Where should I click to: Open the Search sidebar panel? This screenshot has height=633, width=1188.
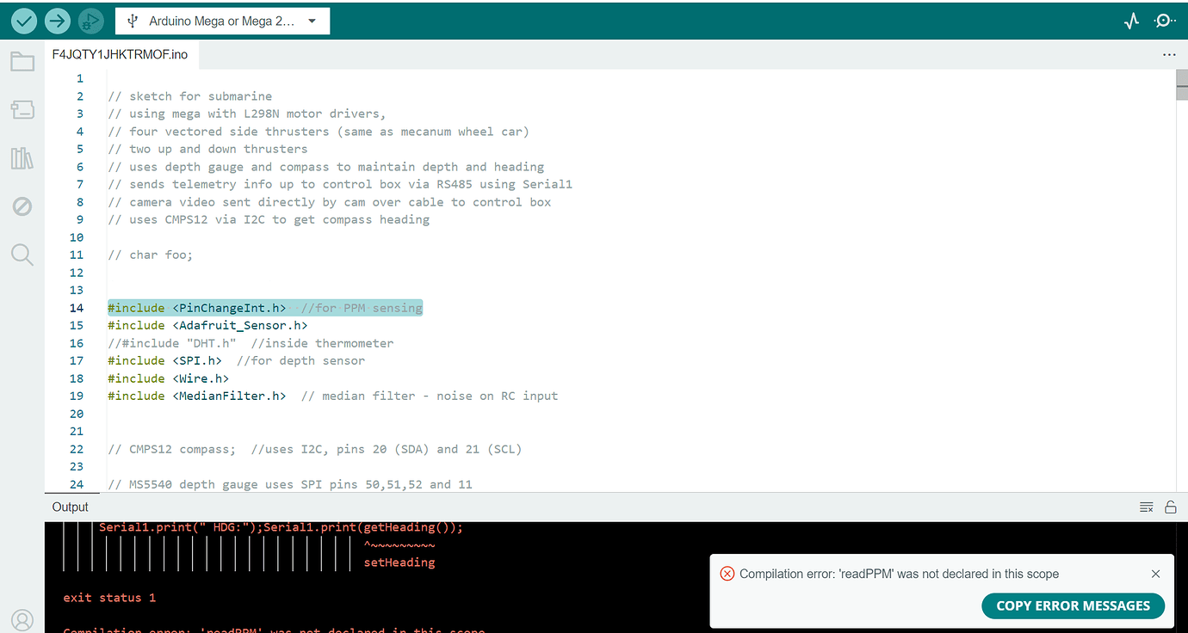click(22, 254)
